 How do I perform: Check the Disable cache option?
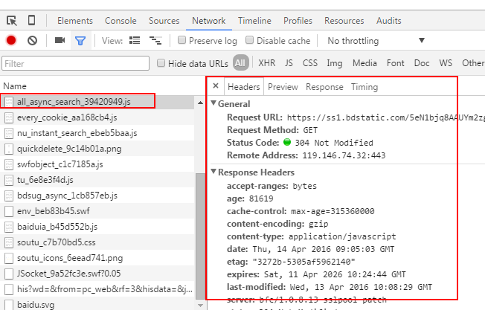click(250, 41)
